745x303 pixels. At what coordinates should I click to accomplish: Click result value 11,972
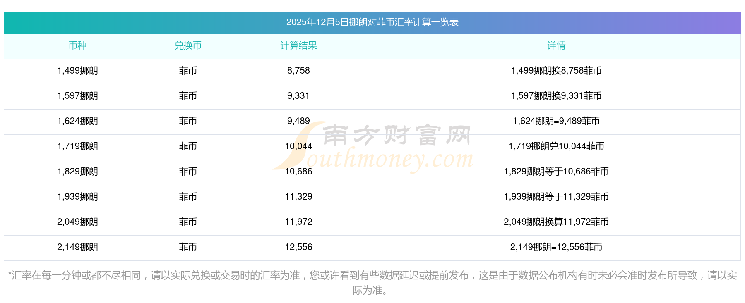coord(298,222)
